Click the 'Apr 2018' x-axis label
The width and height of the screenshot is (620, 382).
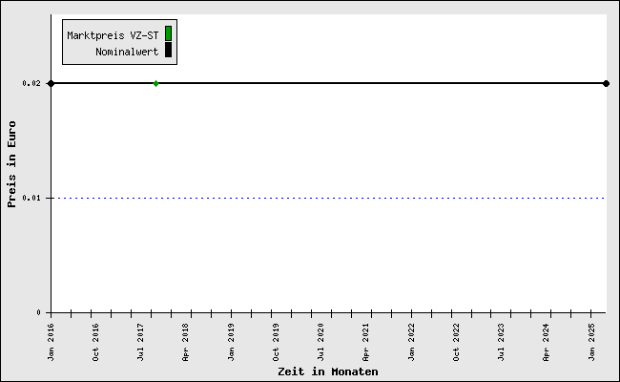pos(186,342)
